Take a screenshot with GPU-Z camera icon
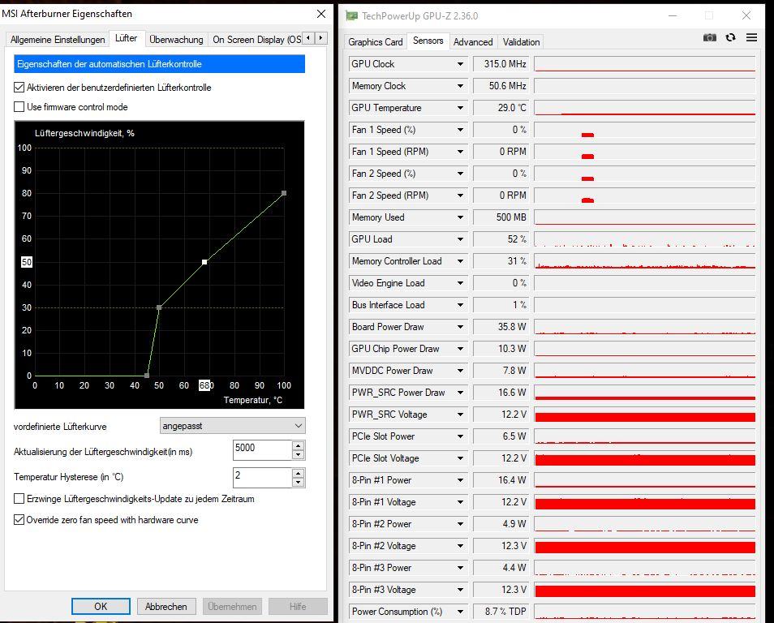Viewport: 774px width, 623px height. [709, 37]
